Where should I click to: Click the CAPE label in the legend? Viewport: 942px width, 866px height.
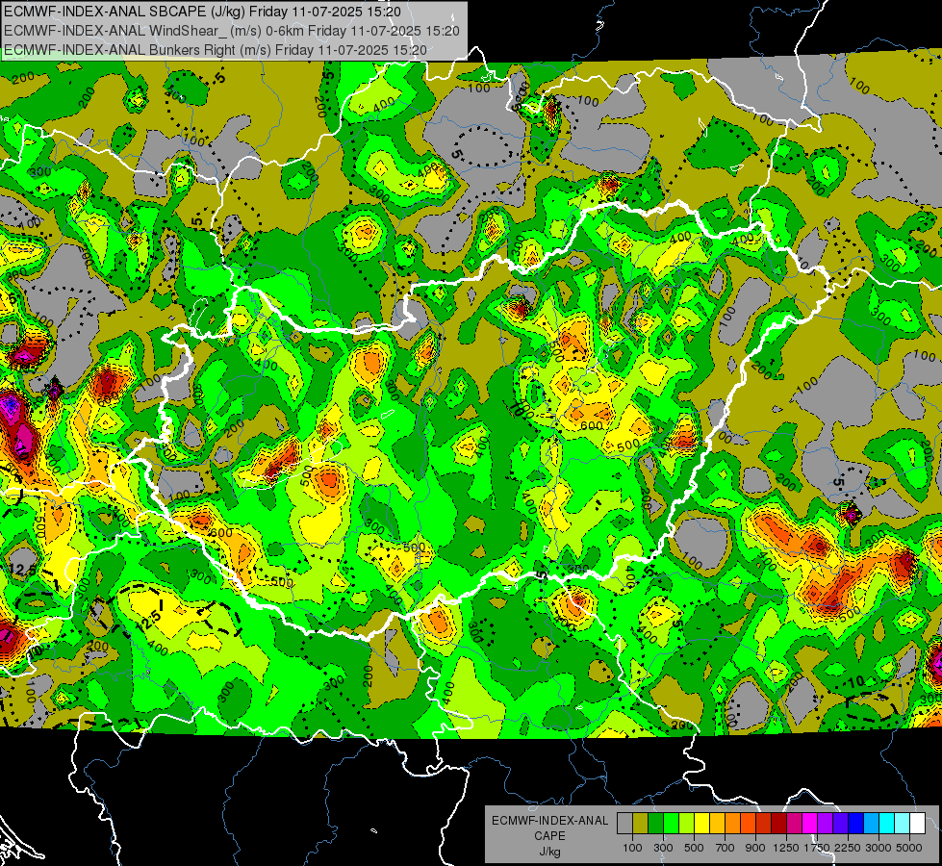(549, 836)
